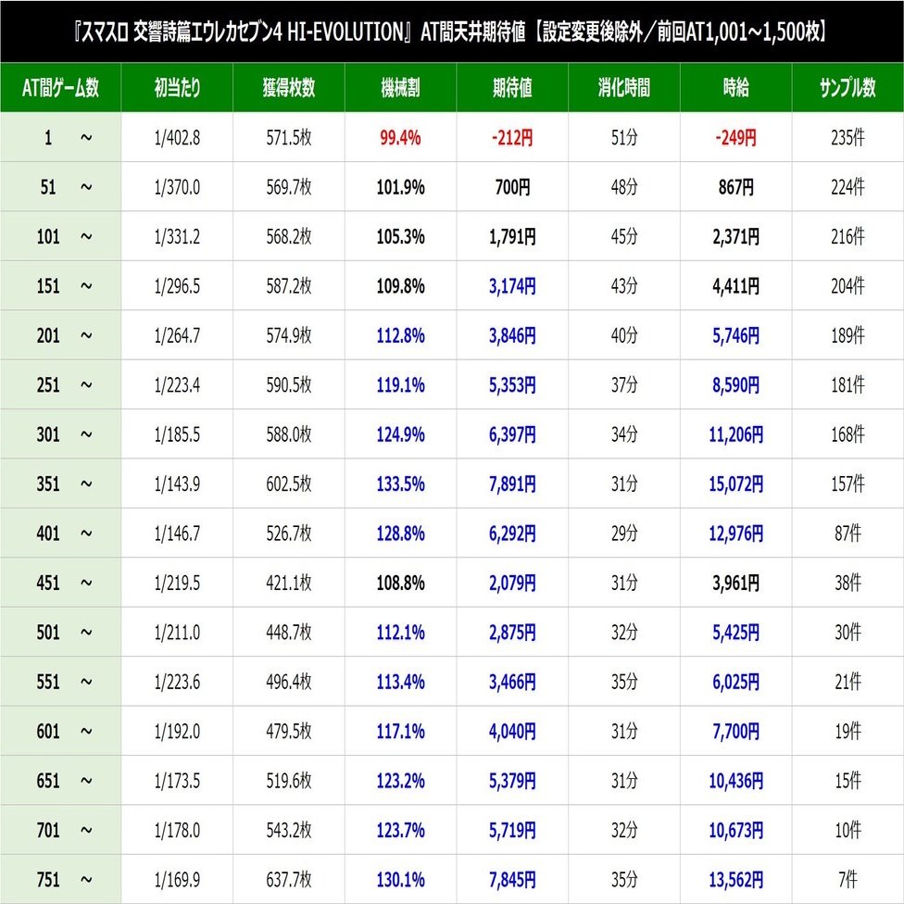The width and height of the screenshot is (904, 904).
Task: Click the 消化時間 column header
Action: pos(624,88)
